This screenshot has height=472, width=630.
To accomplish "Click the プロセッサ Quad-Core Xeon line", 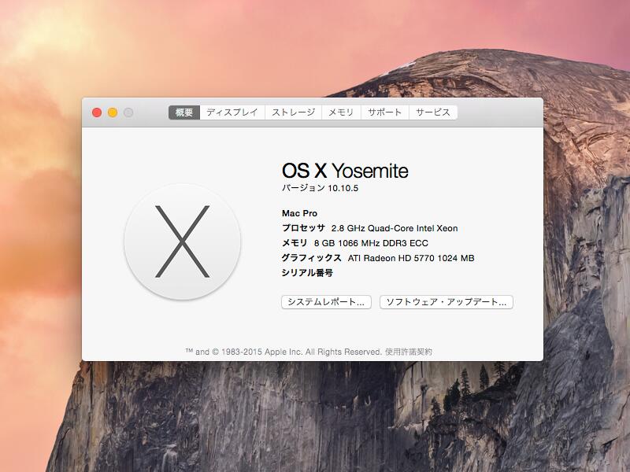I will (x=369, y=228).
